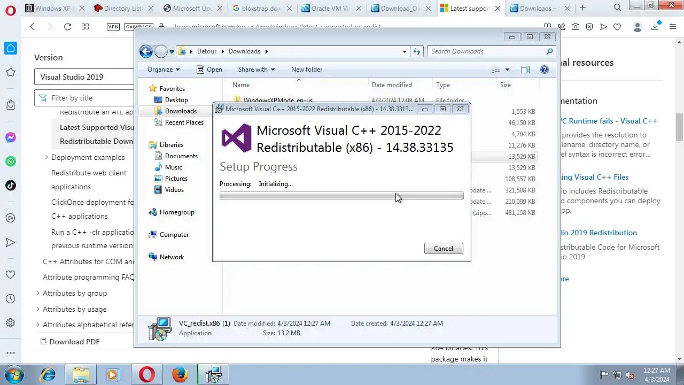Open a new browser tab
Screen dimensions: 684x385
pos(582,8)
